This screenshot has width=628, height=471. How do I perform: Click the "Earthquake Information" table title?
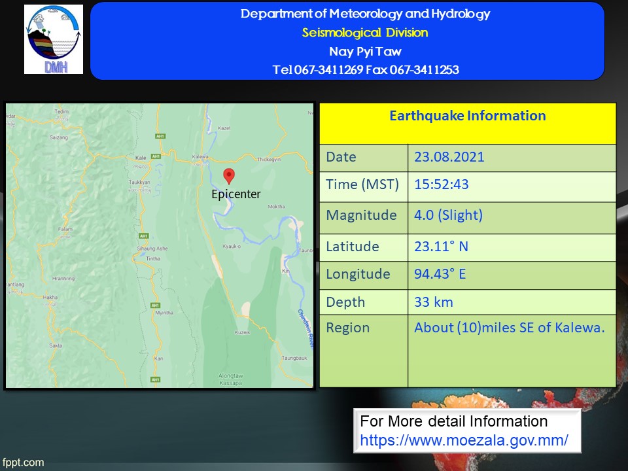[x=467, y=116]
